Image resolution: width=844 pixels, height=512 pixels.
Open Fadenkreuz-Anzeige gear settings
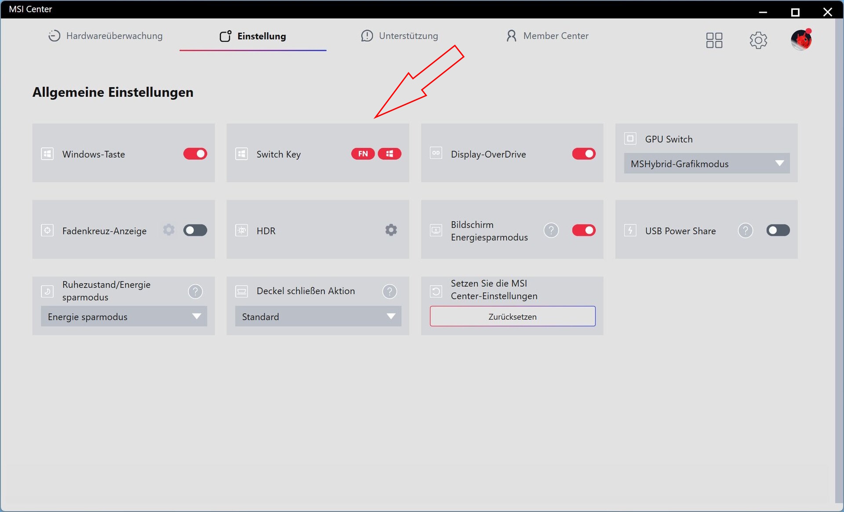click(169, 230)
